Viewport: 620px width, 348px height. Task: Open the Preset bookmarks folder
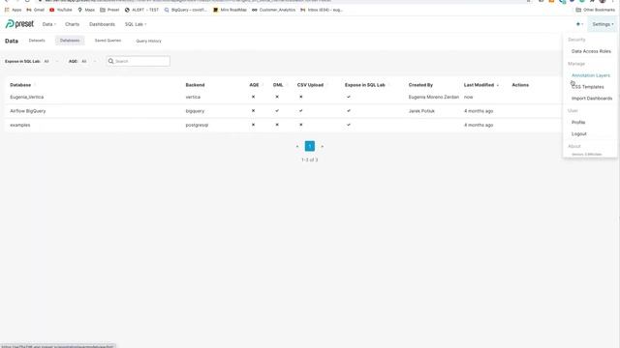(x=109, y=10)
